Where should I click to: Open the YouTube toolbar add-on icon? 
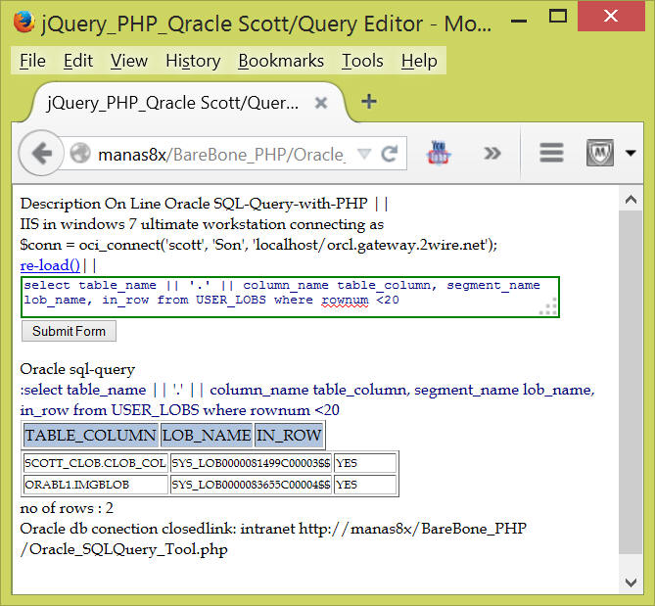click(x=439, y=153)
